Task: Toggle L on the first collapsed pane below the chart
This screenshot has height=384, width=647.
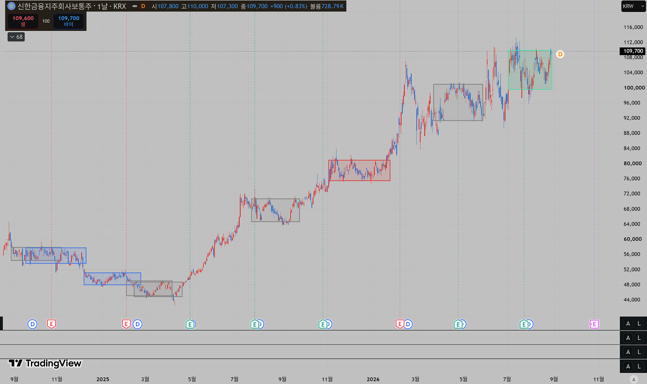Action: pyautogui.click(x=639, y=338)
